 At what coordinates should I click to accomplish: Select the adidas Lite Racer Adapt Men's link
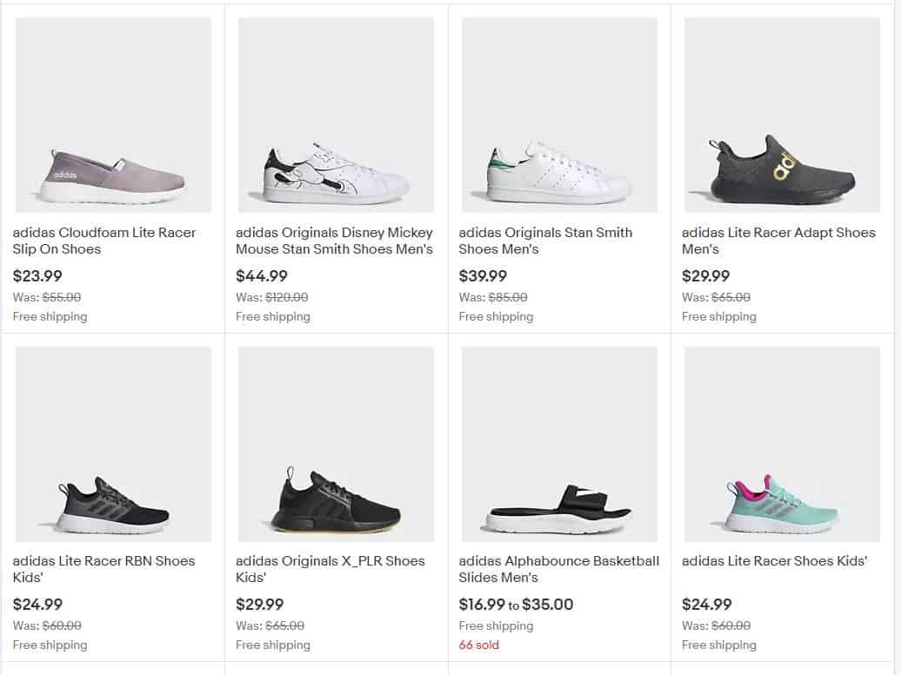point(778,241)
